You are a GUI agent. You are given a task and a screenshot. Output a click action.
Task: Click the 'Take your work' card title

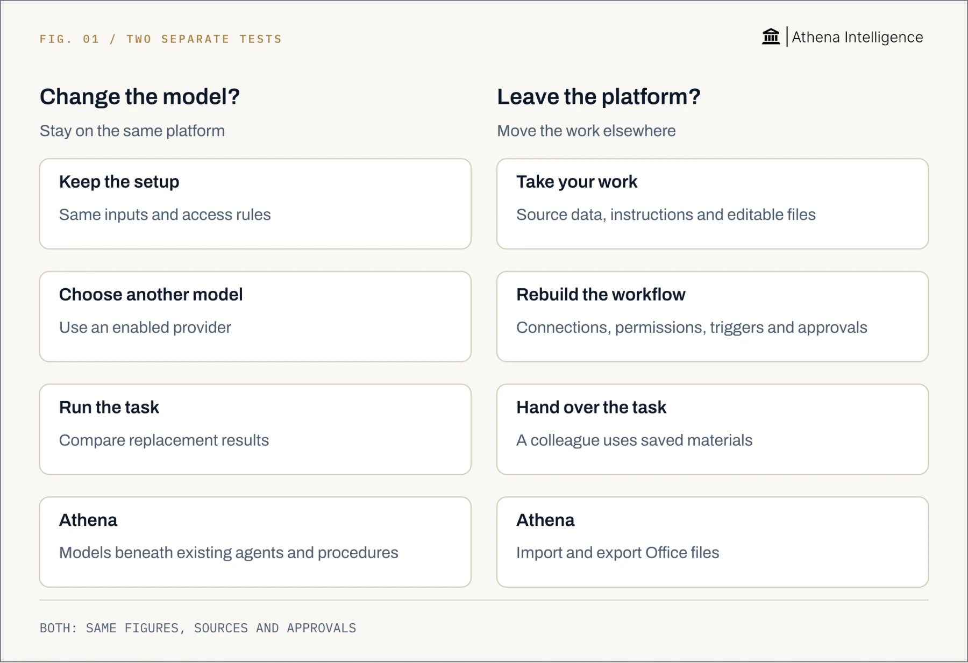click(577, 182)
